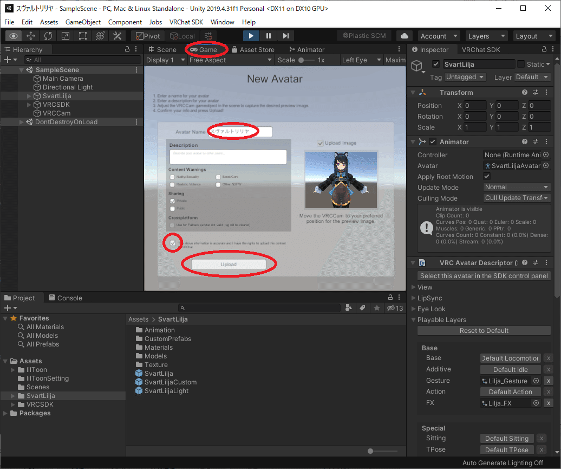Switch to the Animator tab
Viewport: 561px width, 469px height.
tap(306, 49)
